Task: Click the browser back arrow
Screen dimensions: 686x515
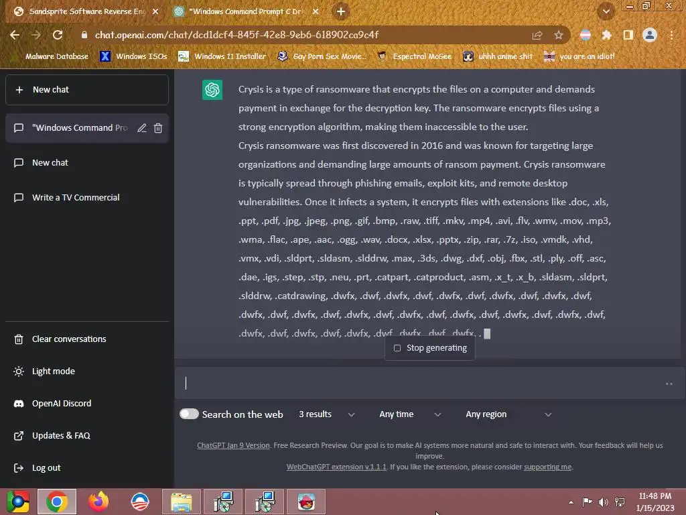Action: tap(15, 35)
